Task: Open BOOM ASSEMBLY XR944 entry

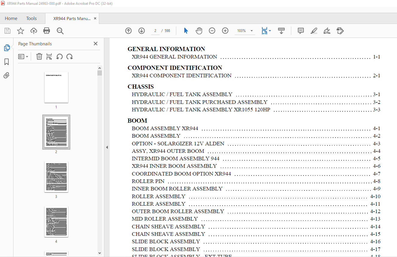Action: click(x=165, y=129)
